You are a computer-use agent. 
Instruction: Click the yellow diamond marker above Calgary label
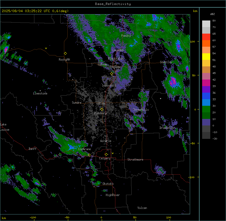(x=106, y=155)
